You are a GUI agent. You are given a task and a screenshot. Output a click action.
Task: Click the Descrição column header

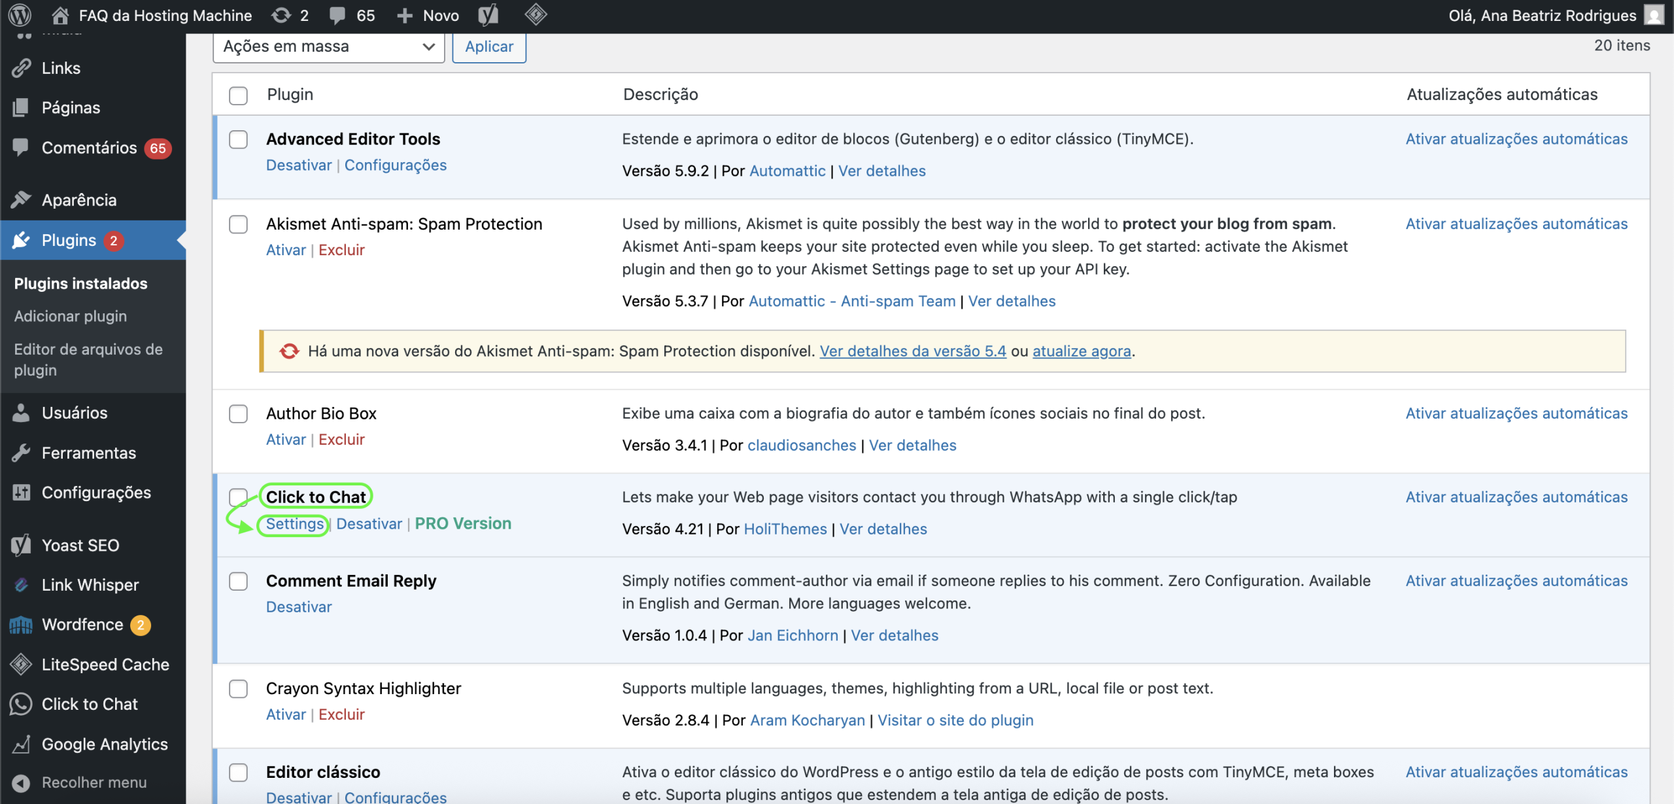660,95
